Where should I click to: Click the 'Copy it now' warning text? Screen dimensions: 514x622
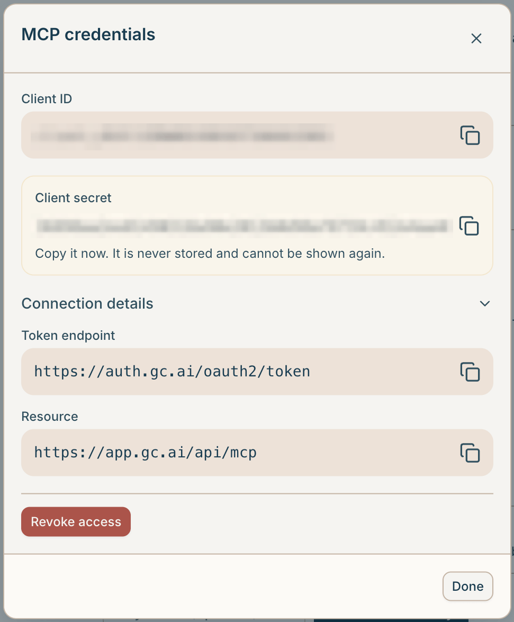pos(210,254)
